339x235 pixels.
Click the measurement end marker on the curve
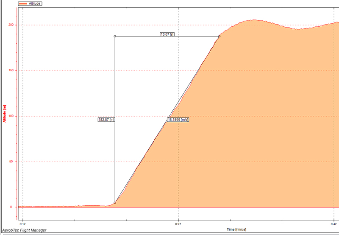pyautogui.click(x=219, y=36)
